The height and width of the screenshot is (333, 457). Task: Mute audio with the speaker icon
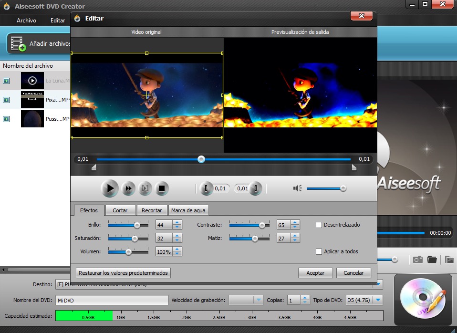click(x=297, y=188)
